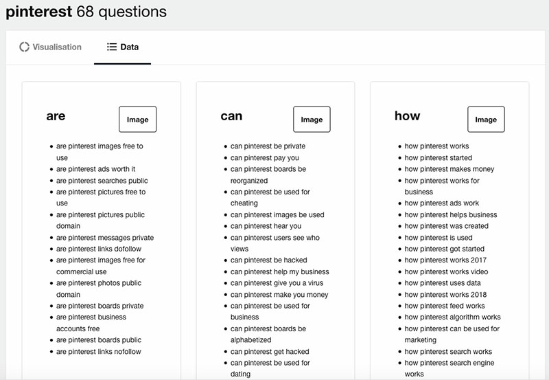
Task: Click the Data tab list icon
Action: click(x=112, y=47)
